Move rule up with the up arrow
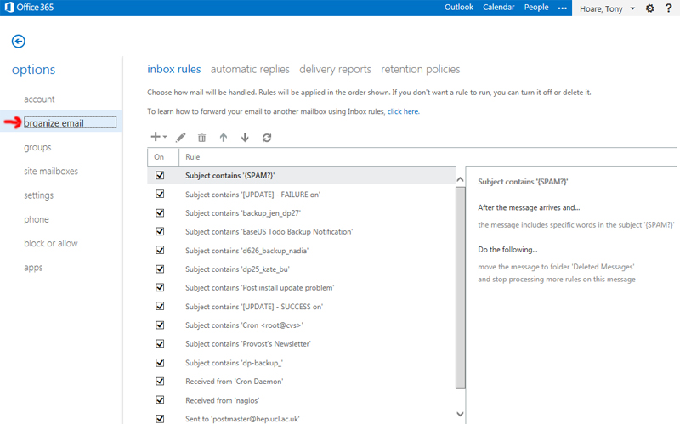680x424 pixels. (224, 138)
